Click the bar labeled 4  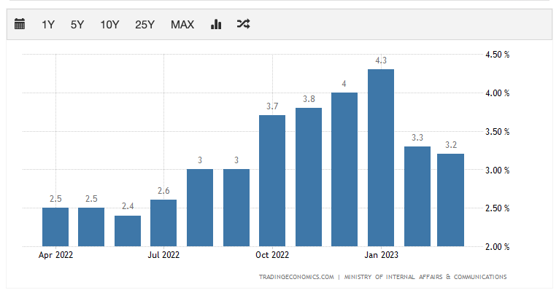(x=344, y=169)
